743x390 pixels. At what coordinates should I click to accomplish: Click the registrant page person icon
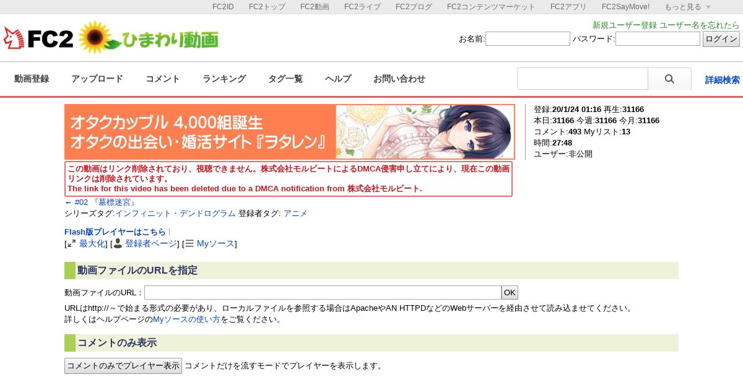(118, 243)
